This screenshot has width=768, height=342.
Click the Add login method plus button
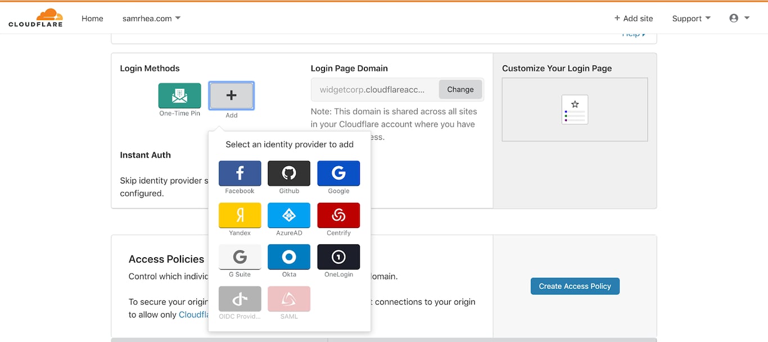tap(231, 95)
